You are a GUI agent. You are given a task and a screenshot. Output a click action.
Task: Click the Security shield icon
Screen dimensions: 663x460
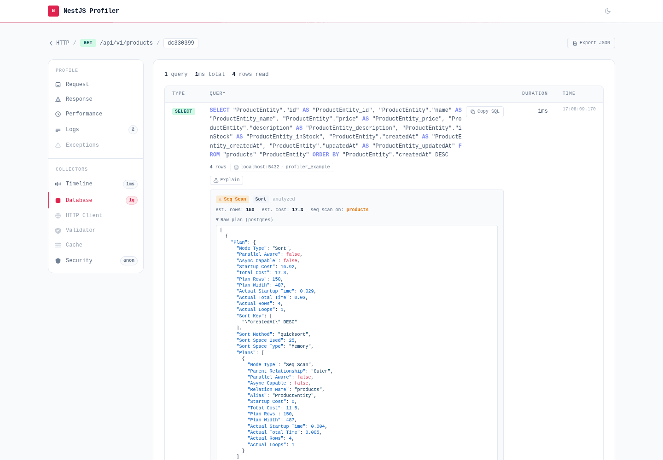[x=58, y=261]
